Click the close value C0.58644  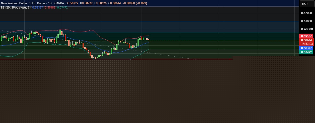(x=114, y=3)
